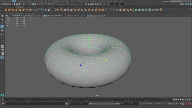The width and height of the screenshot is (192, 108).
Task: Toggle select by object type mode
Action: pos(33,4)
